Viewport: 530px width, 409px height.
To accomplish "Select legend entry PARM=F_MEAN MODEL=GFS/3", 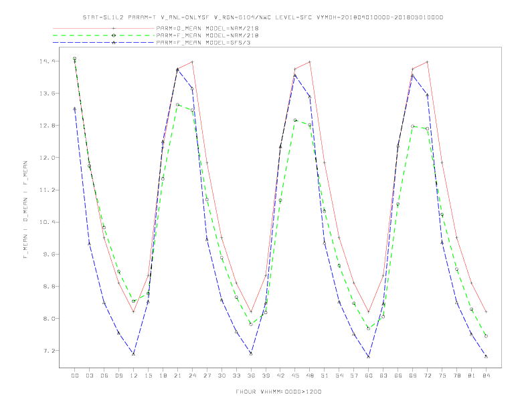I will click(x=203, y=43).
